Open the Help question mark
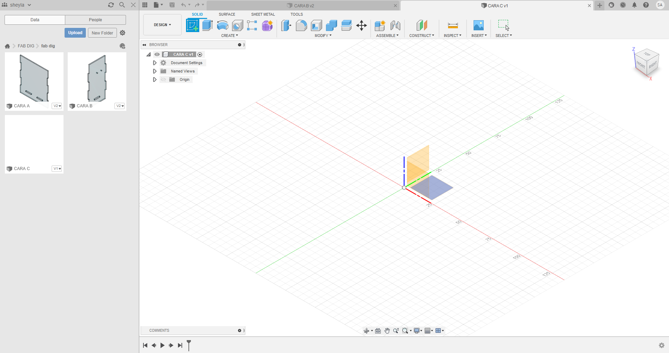The image size is (669, 353). pyautogui.click(x=646, y=5)
